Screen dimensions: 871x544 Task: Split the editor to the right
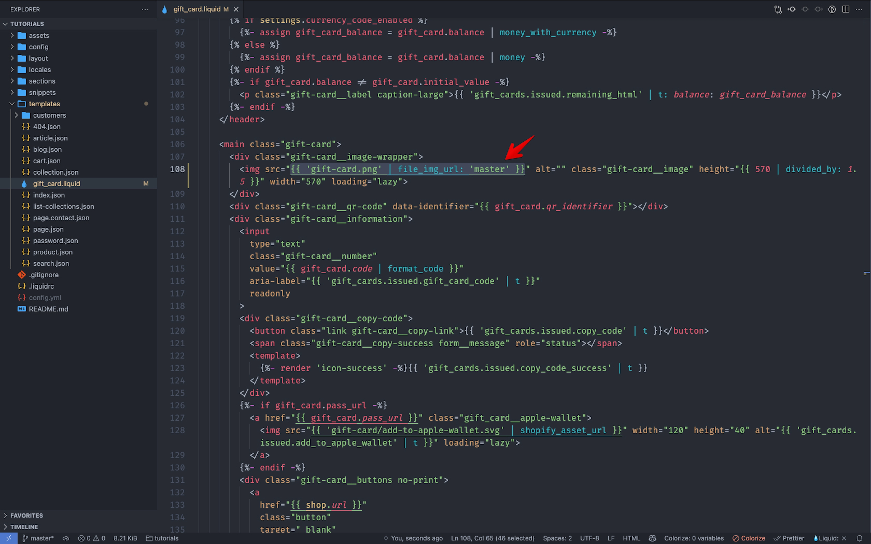click(x=846, y=9)
